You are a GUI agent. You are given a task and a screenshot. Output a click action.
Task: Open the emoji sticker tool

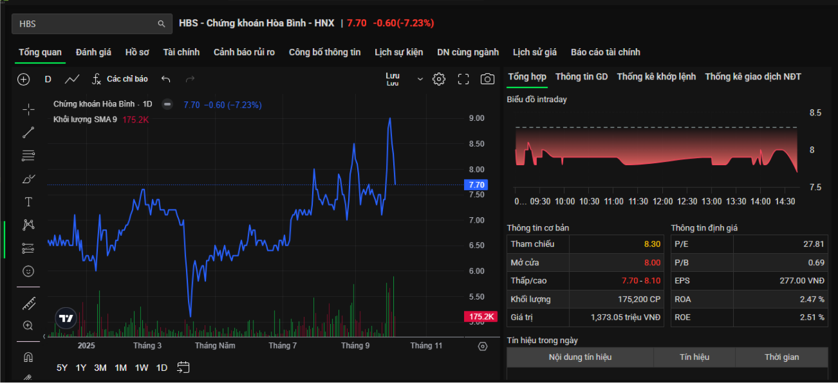pos(28,271)
